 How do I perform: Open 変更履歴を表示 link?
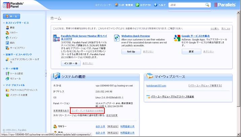[61, 111]
